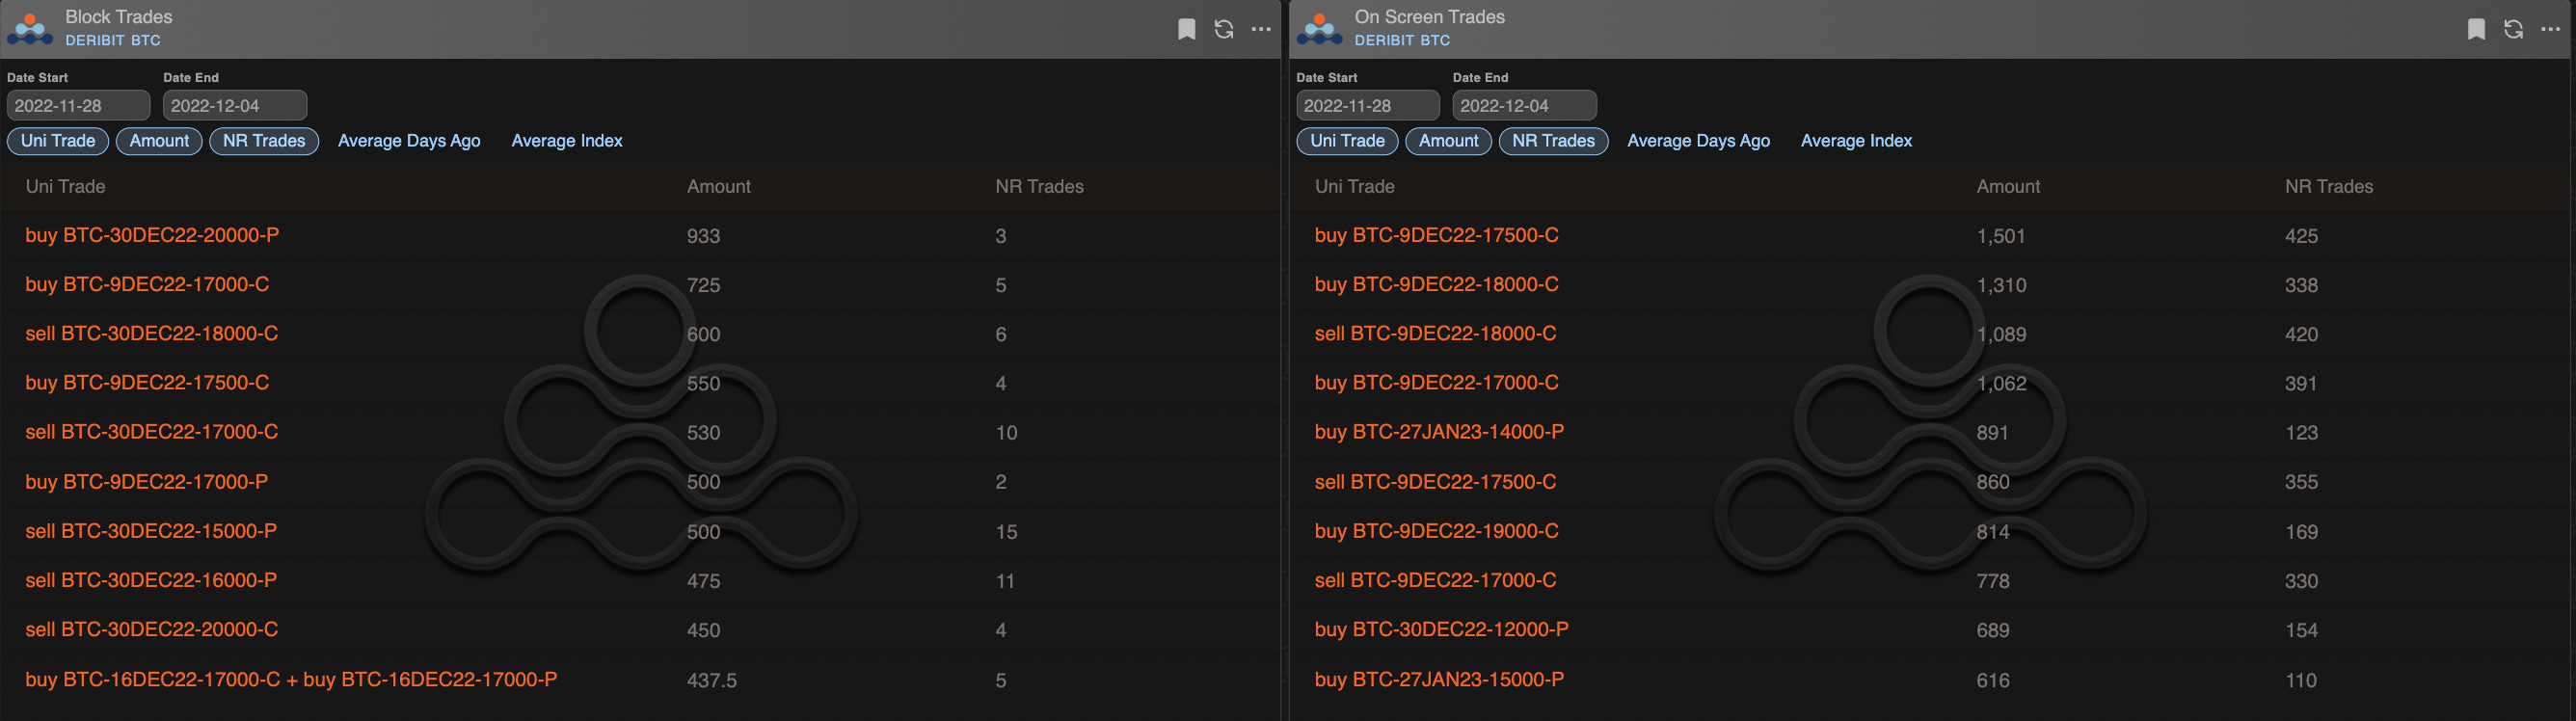Sort Block Trades by NR Trades header
2576x721 pixels.
pos(1039,186)
